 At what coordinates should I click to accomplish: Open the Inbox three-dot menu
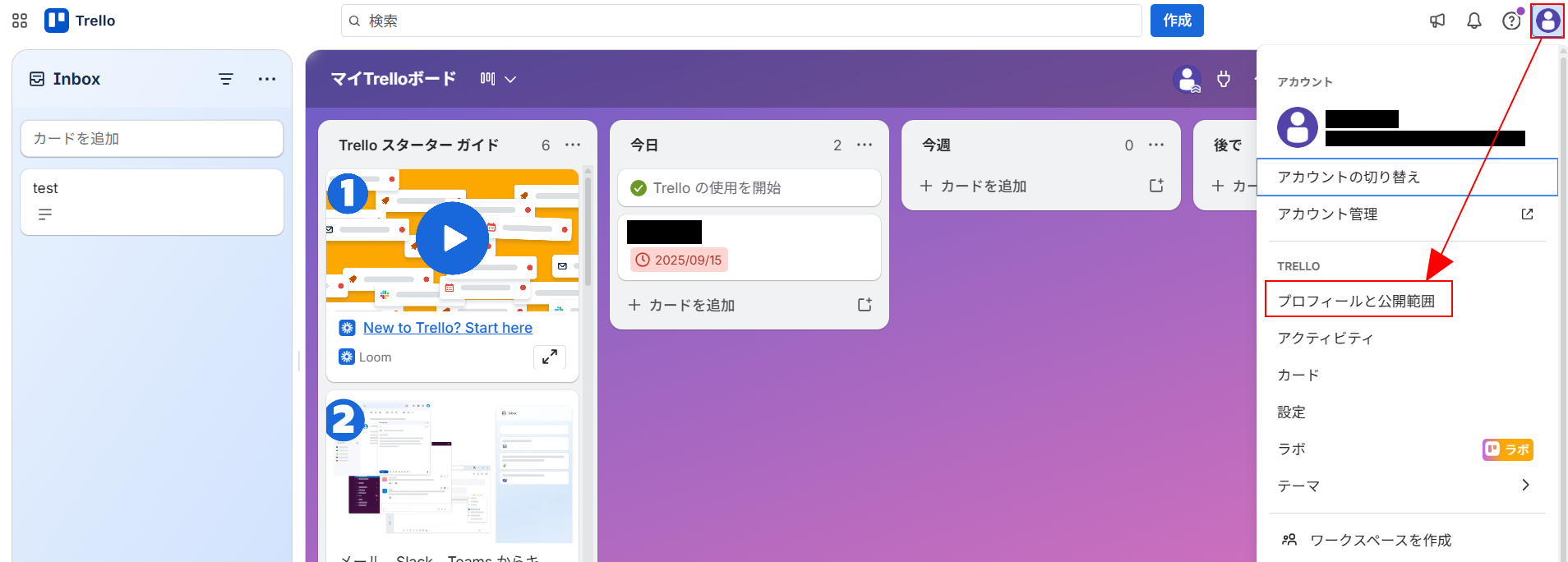267,79
